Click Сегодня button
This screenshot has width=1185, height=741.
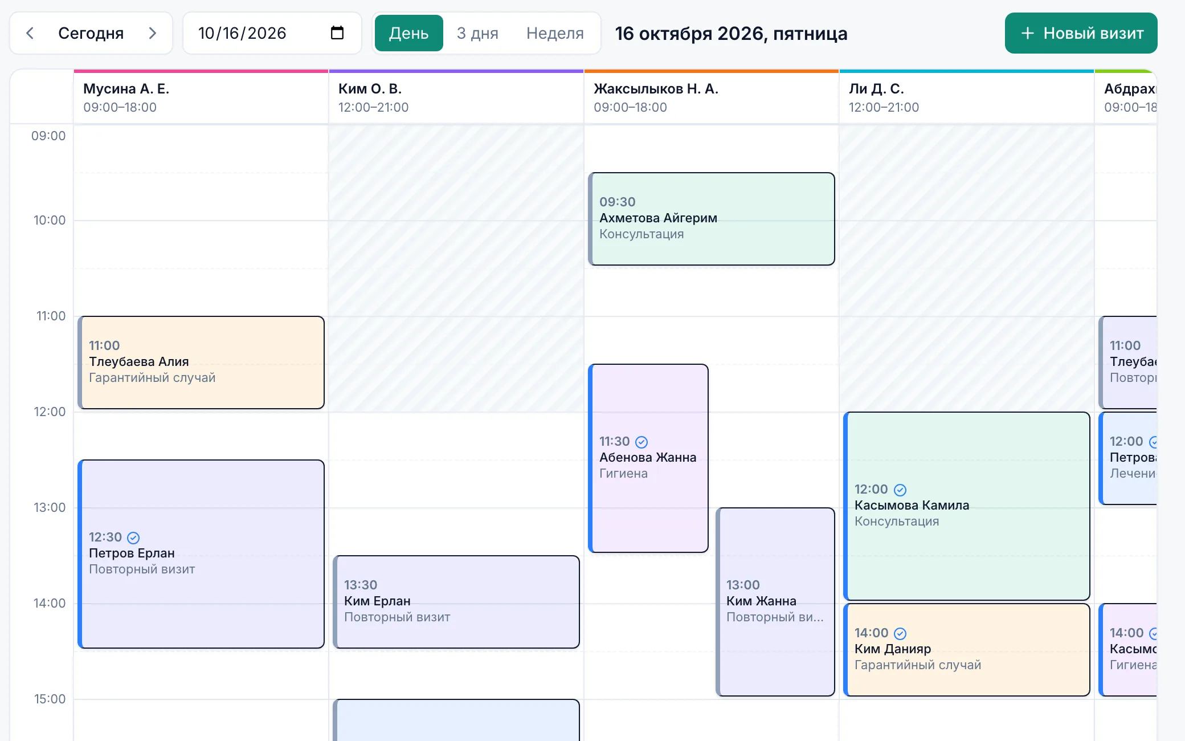[91, 33]
